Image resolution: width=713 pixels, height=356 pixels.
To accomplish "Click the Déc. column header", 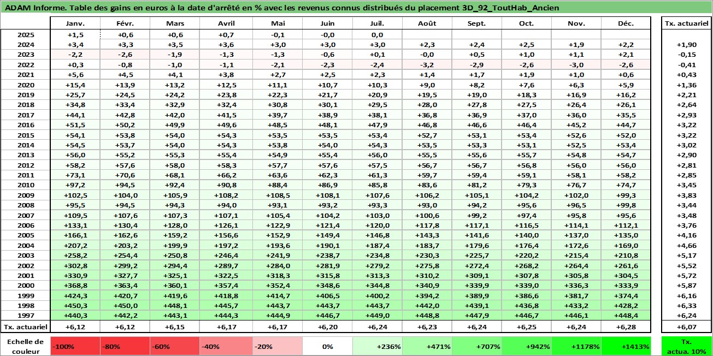I will coord(626,23).
